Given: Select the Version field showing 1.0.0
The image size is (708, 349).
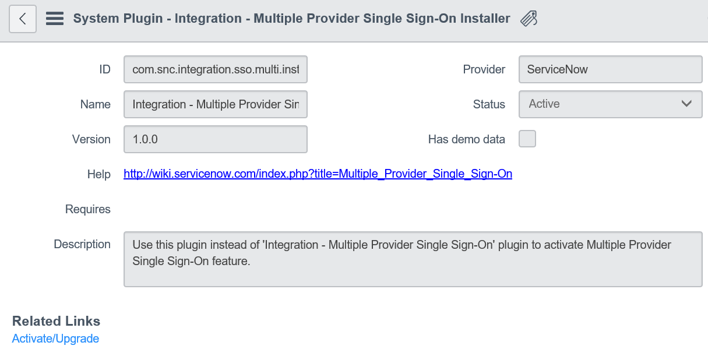Looking at the screenshot, I should pos(216,139).
